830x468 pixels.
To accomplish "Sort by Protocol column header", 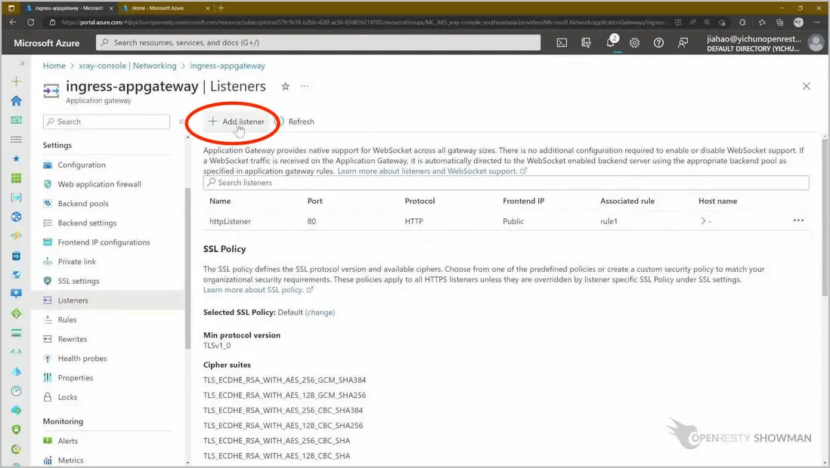I will (x=420, y=201).
